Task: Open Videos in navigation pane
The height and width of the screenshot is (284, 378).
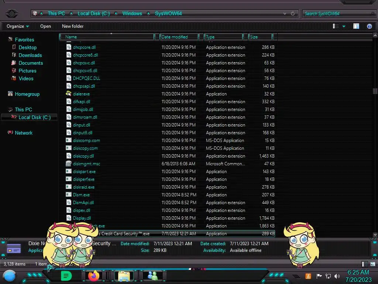Action: [26, 78]
